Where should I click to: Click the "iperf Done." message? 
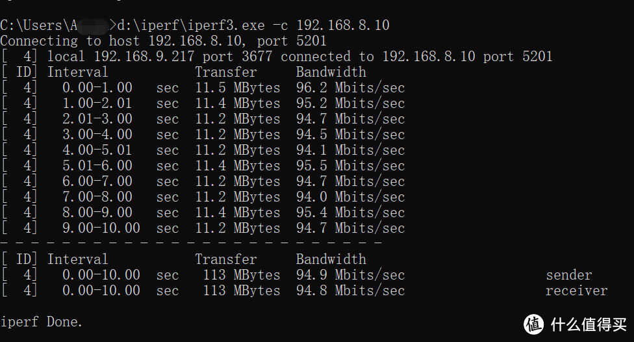pyautogui.click(x=42, y=322)
